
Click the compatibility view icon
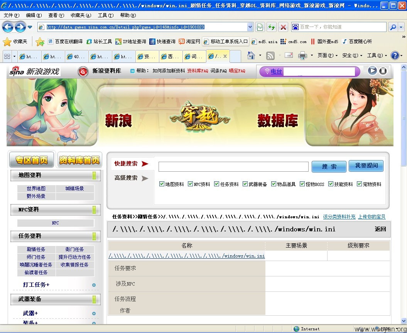260,27
